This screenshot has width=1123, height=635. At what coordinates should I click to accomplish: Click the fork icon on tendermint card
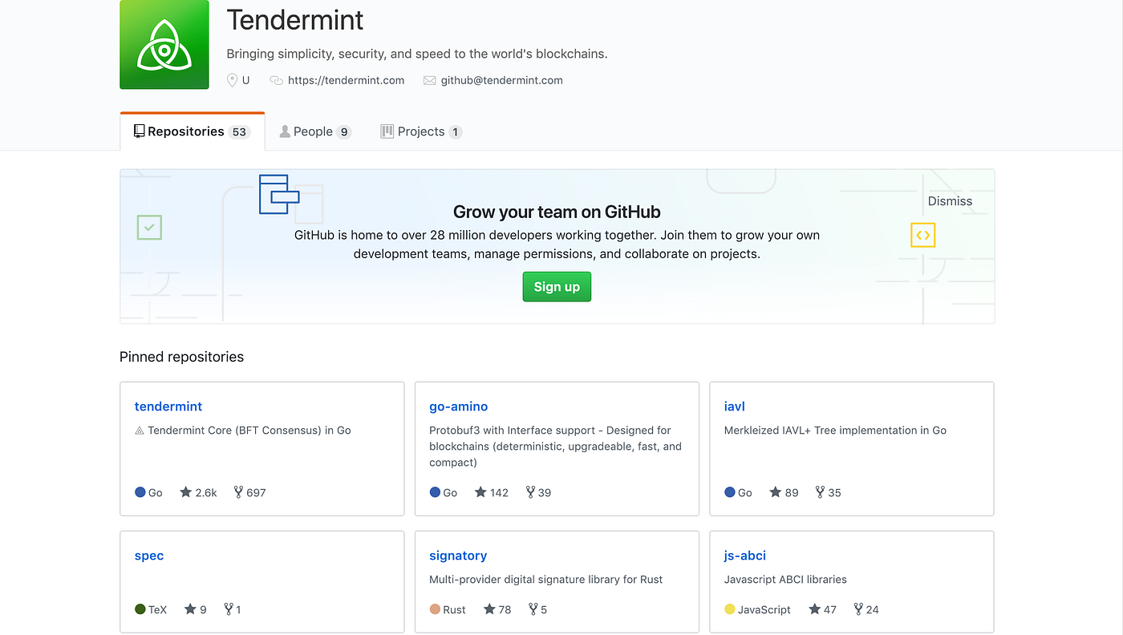238,492
